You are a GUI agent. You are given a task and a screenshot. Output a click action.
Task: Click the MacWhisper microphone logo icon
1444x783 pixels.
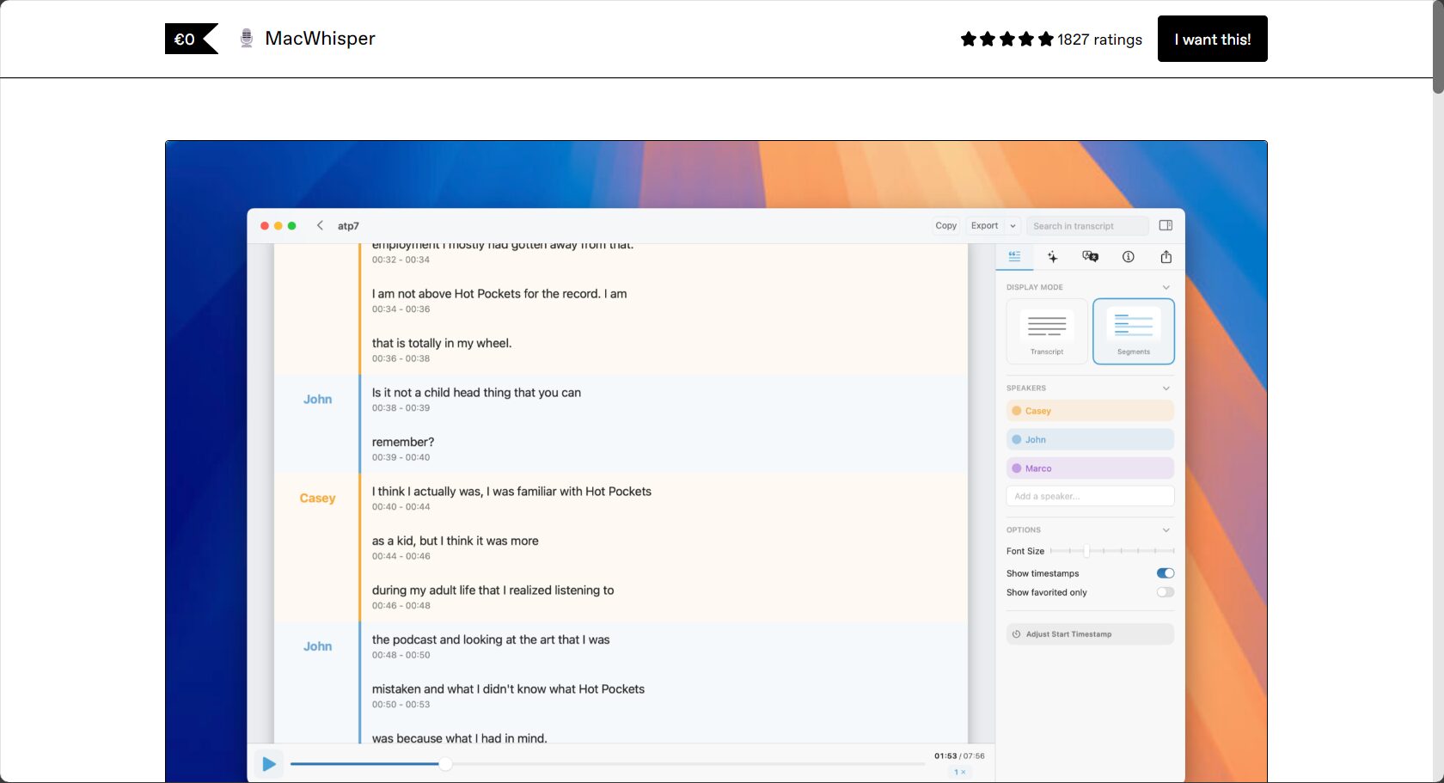pos(247,39)
